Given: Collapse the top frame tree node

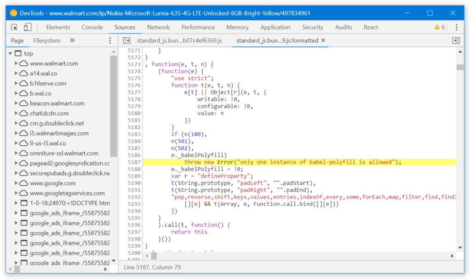Looking at the screenshot, I should point(10,53).
